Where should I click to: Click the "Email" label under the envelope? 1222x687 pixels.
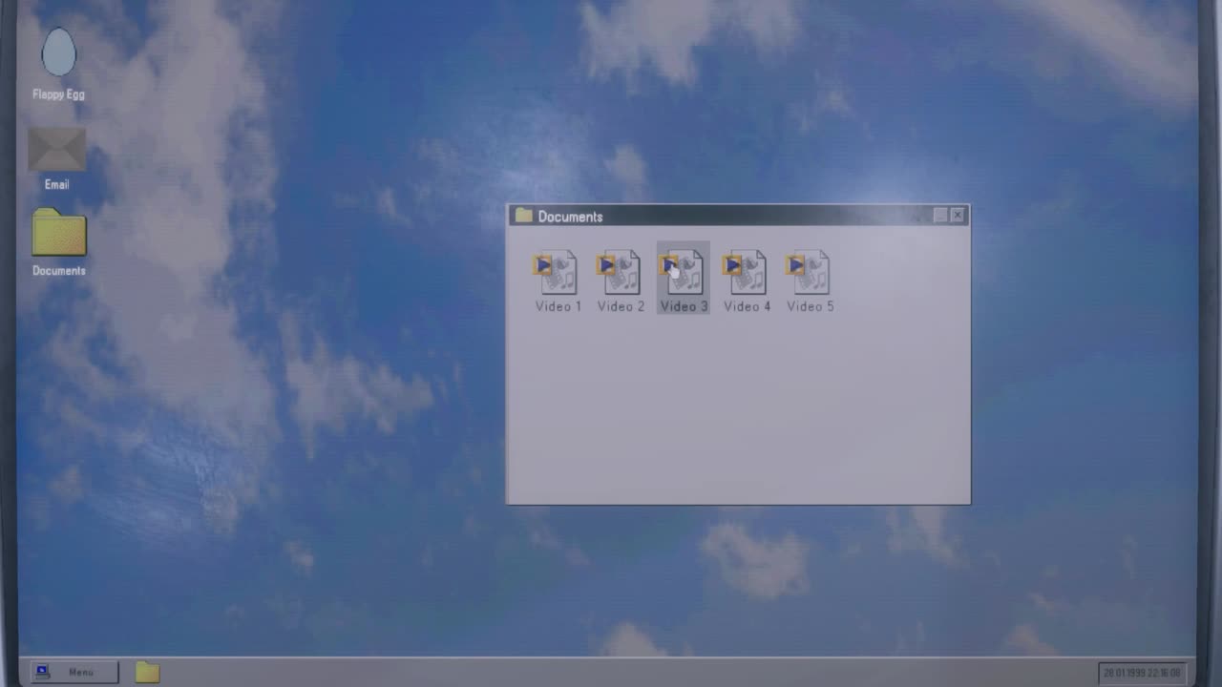[57, 184]
